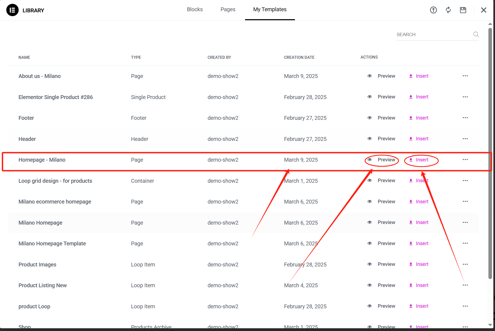
Task: Click download icon beside Footer Insert
Action: pos(411,118)
